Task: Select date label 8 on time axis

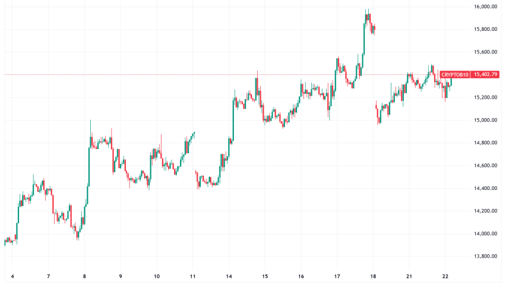Action: 84,277
